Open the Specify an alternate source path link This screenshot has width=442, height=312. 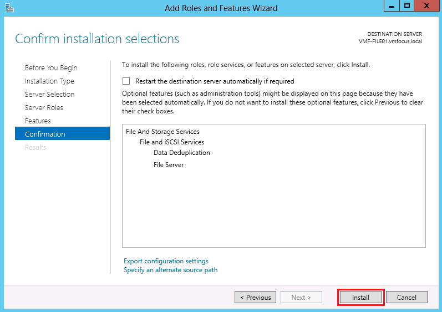point(170,270)
